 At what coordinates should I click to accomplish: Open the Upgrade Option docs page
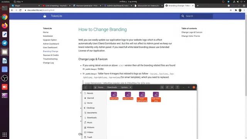pyautogui.click(x=50, y=40)
